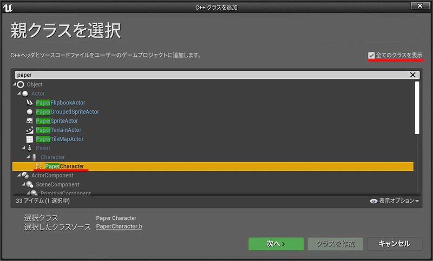The width and height of the screenshot is (433, 261).
Task: Select PaperTerrainActor class
Action: (58, 130)
